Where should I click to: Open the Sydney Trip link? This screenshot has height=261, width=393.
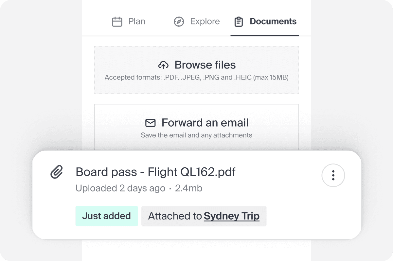tap(232, 216)
